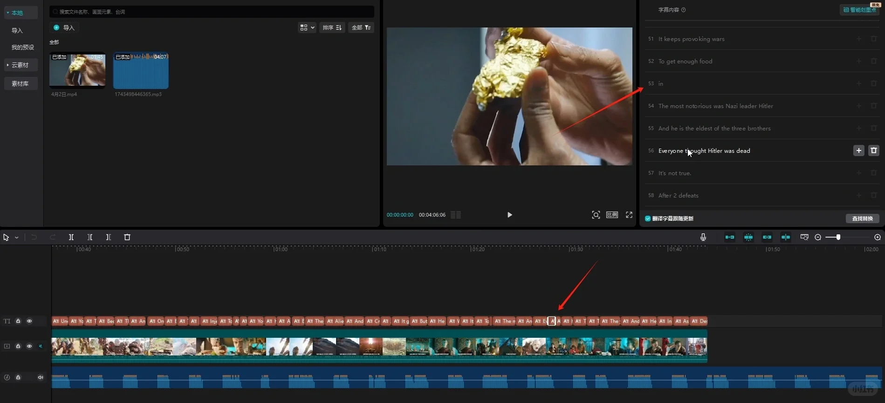The height and width of the screenshot is (403, 885).
Task: Toggle the preview axis in the timeline
Action: [x=786, y=237]
